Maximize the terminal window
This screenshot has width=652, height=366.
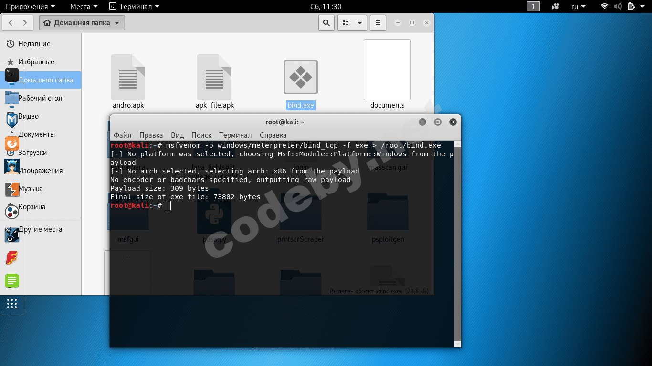click(x=438, y=122)
